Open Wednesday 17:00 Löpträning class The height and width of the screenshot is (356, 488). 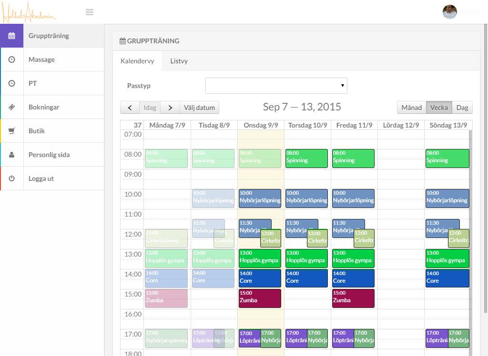pos(250,338)
